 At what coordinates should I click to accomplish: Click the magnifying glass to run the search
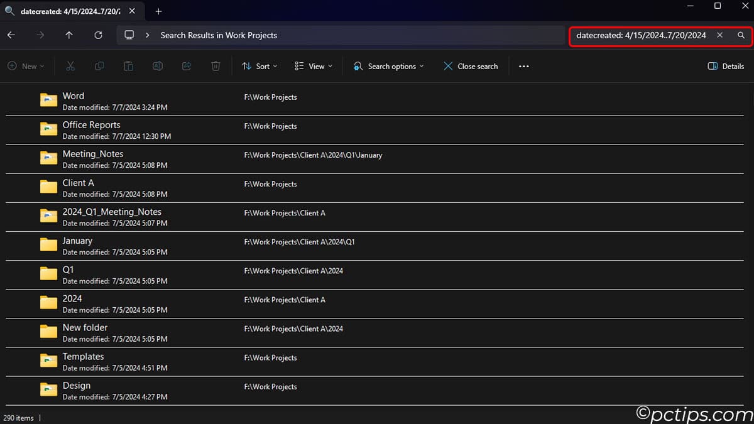pyautogui.click(x=741, y=36)
